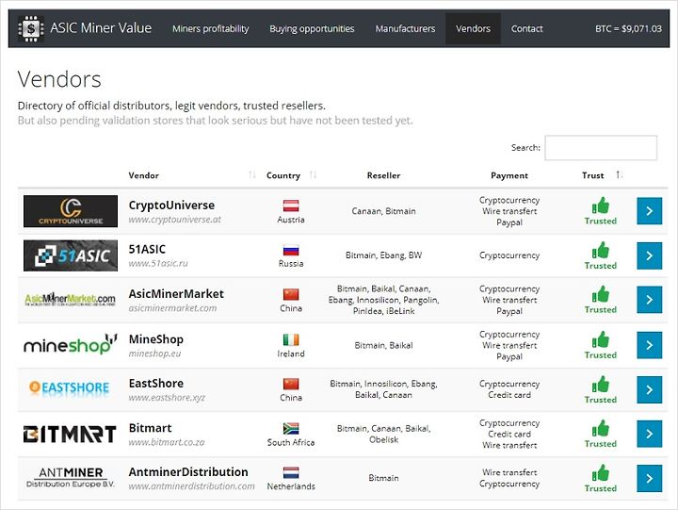This screenshot has height=510, width=678.
Task: Click AntminerDistribution Trusted thumbs-up icon
Action: click(x=601, y=473)
